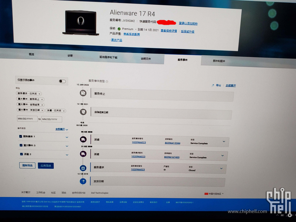Click the 发货日期 timeline icon
Image resolution: width=296 pixels, height=222 pixels.
click(83, 181)
